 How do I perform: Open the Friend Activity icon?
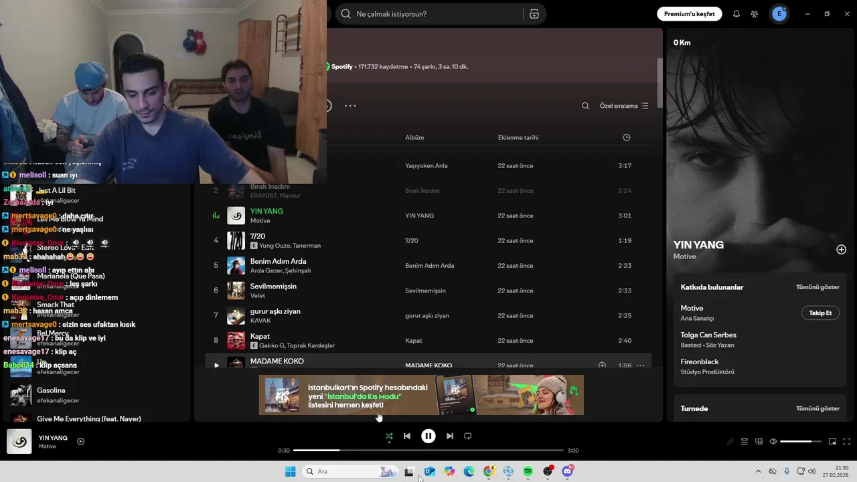click(x=755, y=14)
